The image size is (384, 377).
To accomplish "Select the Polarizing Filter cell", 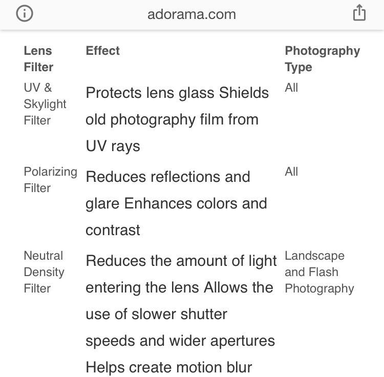I will point(50,180).
